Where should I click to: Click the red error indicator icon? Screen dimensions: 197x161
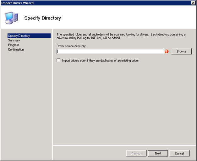[167, 51]
